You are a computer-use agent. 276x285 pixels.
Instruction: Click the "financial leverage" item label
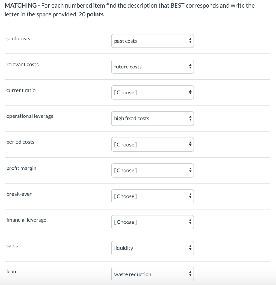coord(27,220)
